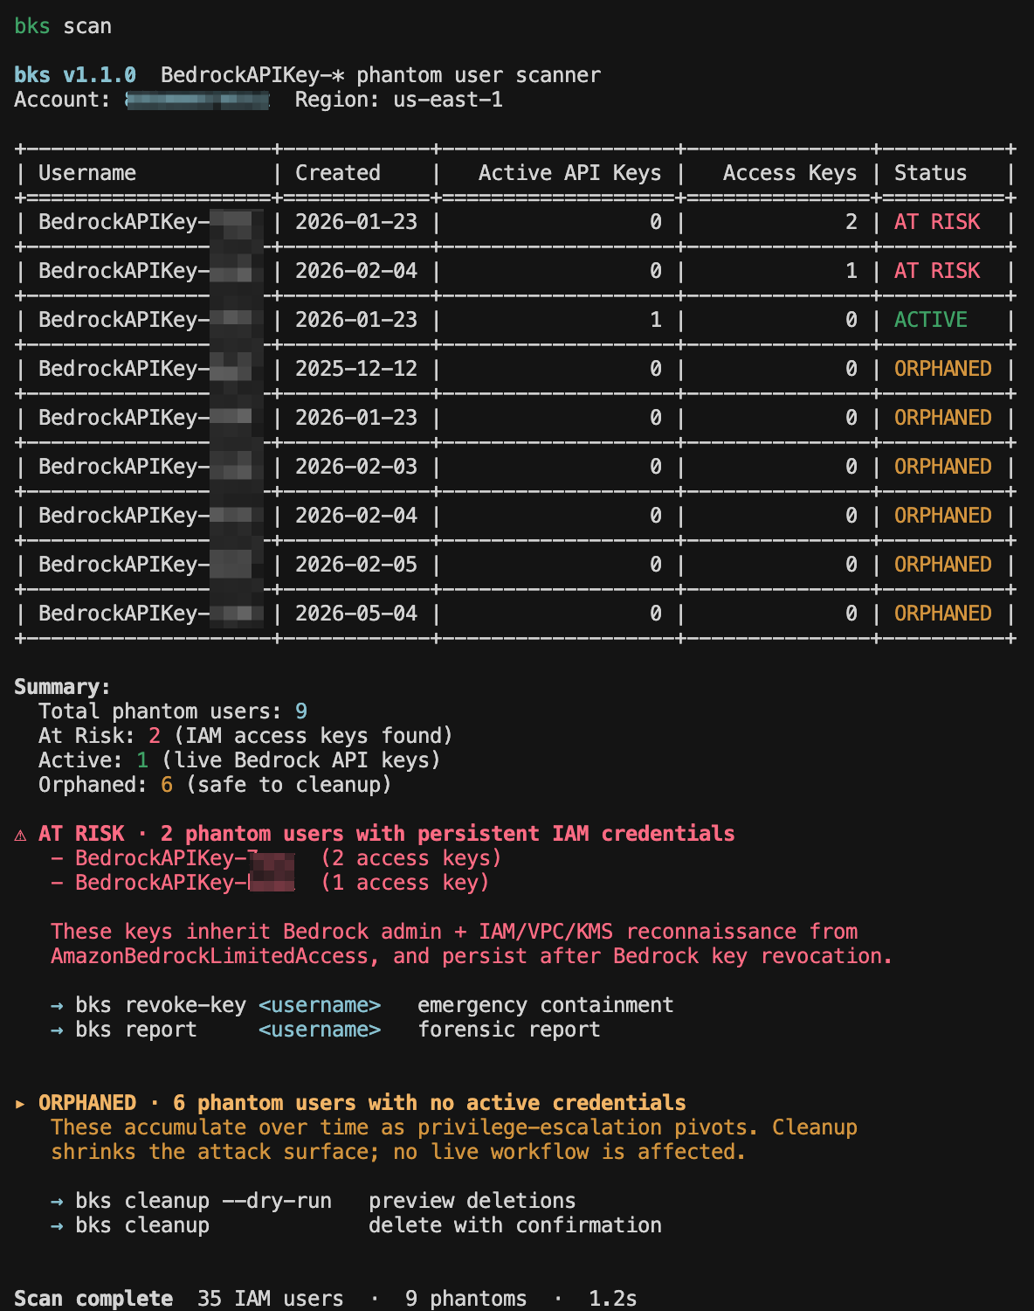The height and width of the screenshot is (1311, 1034).
Task: Click 'At Risk: 2 (IAM access keys found)' line
Action: point(245,736)
